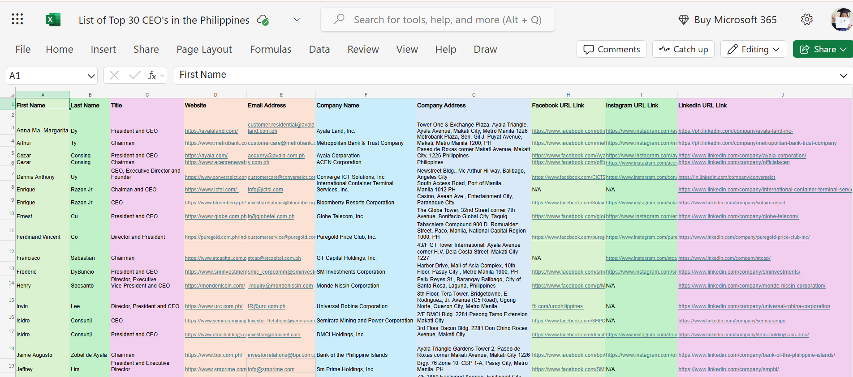Open the Name Box dropdown arrow
853x377 pixels.
91,76
